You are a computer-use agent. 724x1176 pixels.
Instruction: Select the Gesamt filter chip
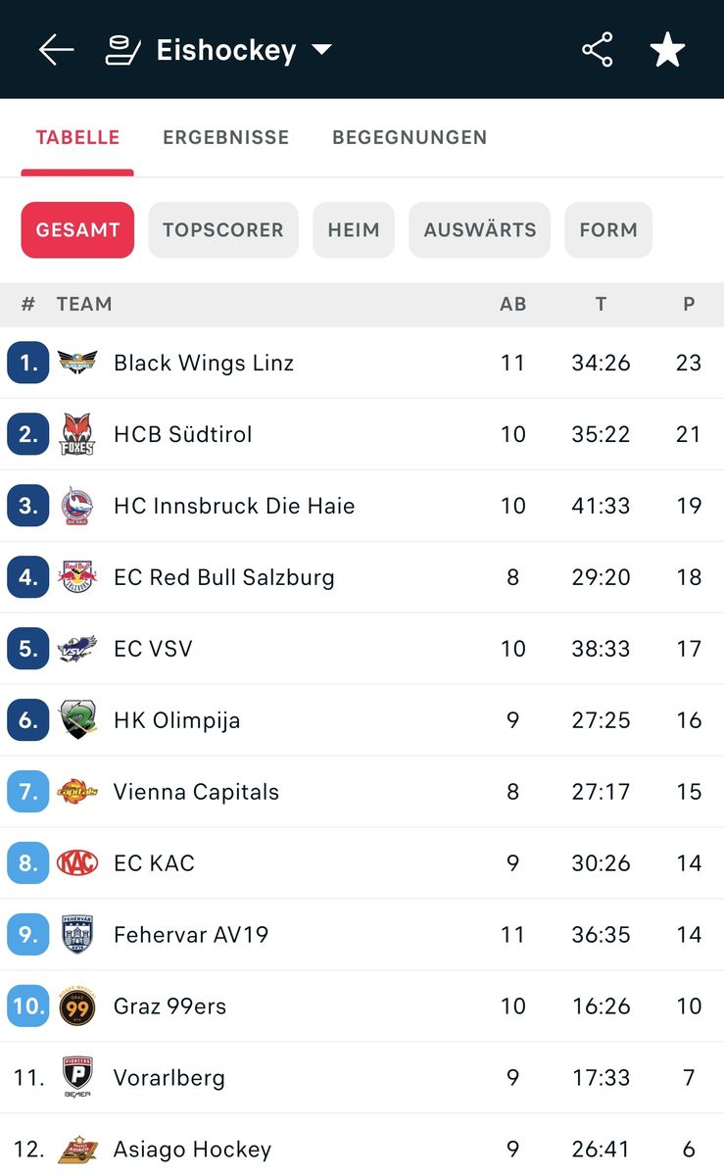pos(77,230)
